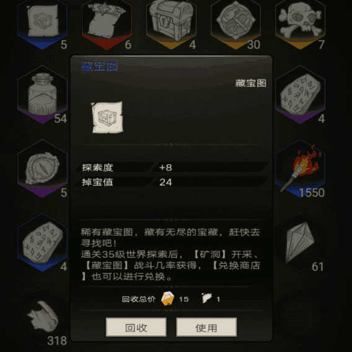Screen dimensions: 352x352
Task: Click the gold nugget recycle price icon
Action: tap(167, 299)
